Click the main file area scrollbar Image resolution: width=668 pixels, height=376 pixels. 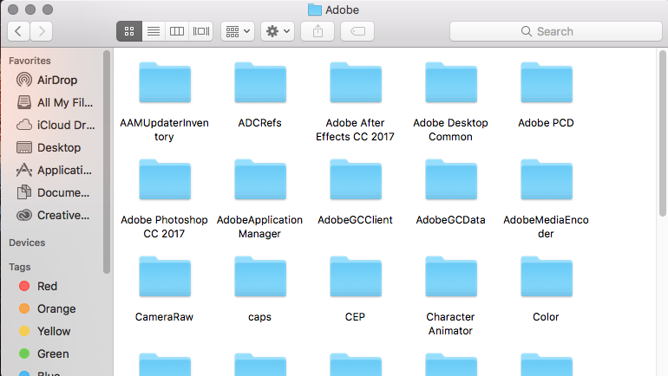click(663, 133)
